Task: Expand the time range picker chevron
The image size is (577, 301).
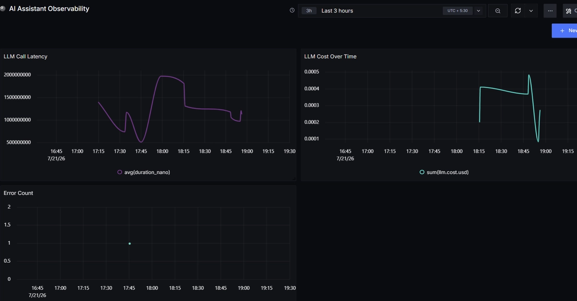Action: 478,11
